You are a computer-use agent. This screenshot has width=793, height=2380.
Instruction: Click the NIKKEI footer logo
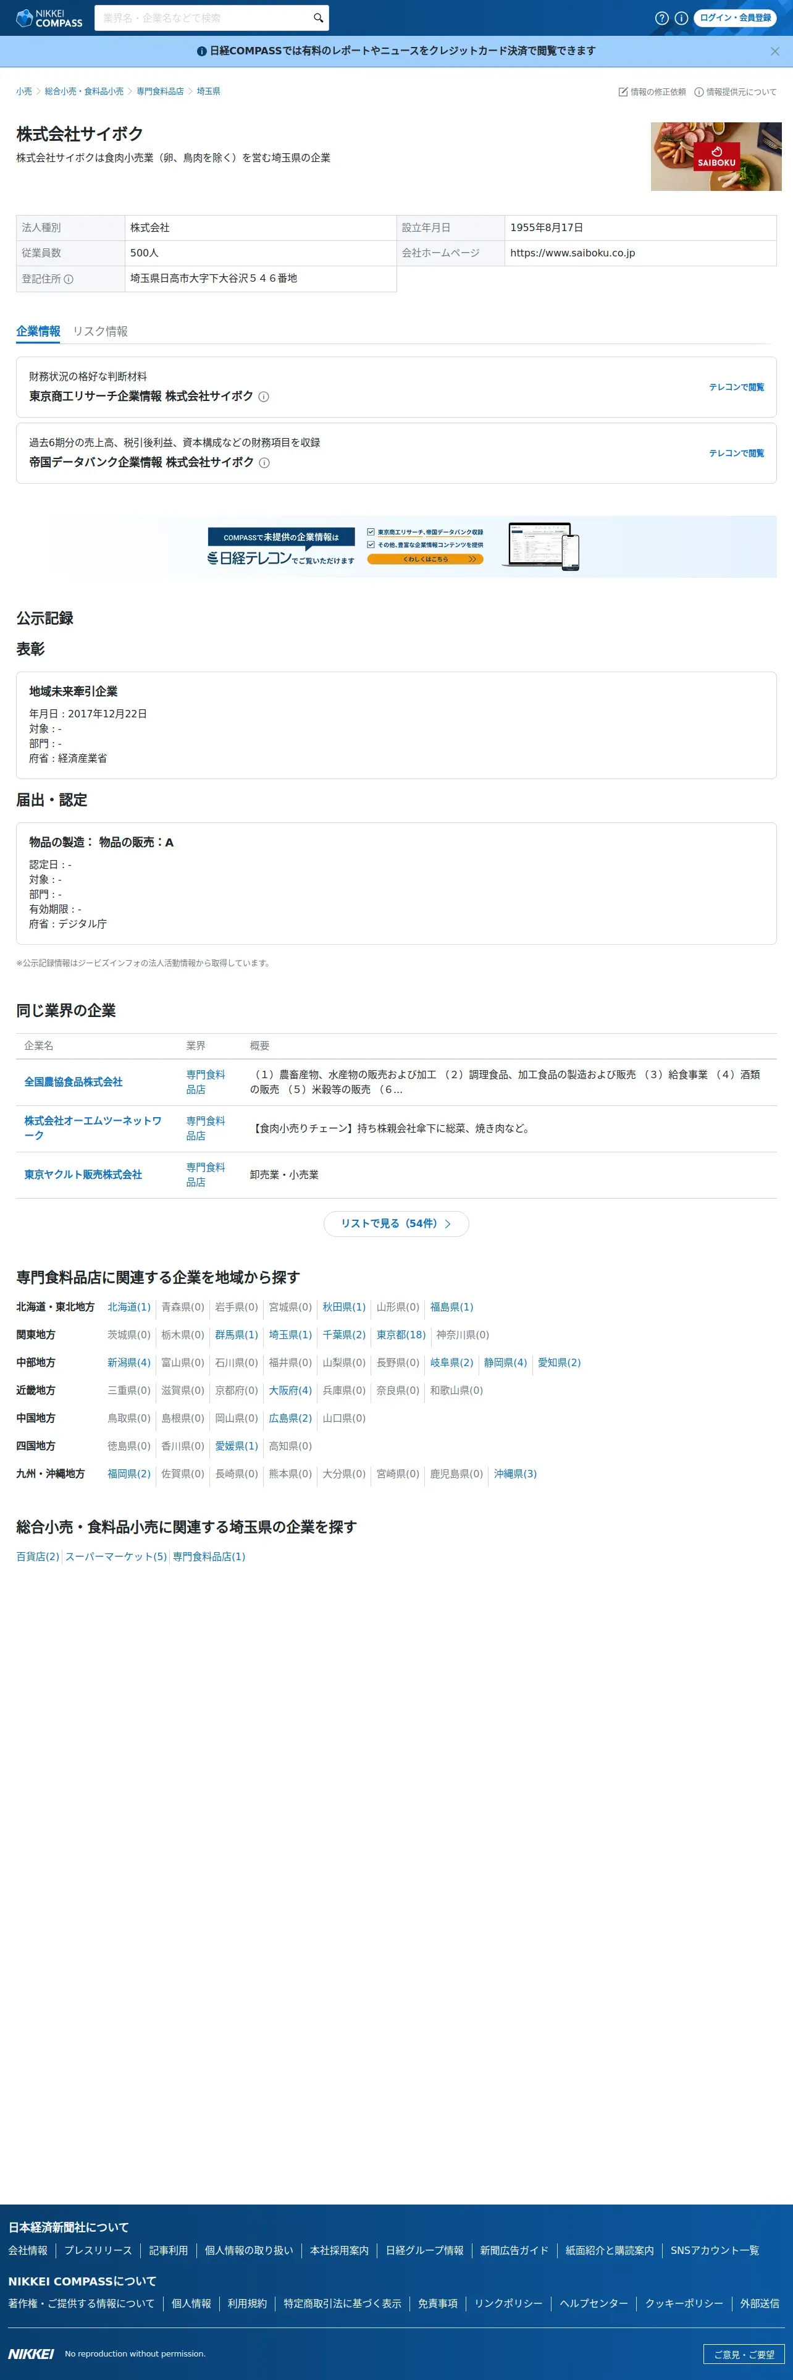[x=30, y=2353]
